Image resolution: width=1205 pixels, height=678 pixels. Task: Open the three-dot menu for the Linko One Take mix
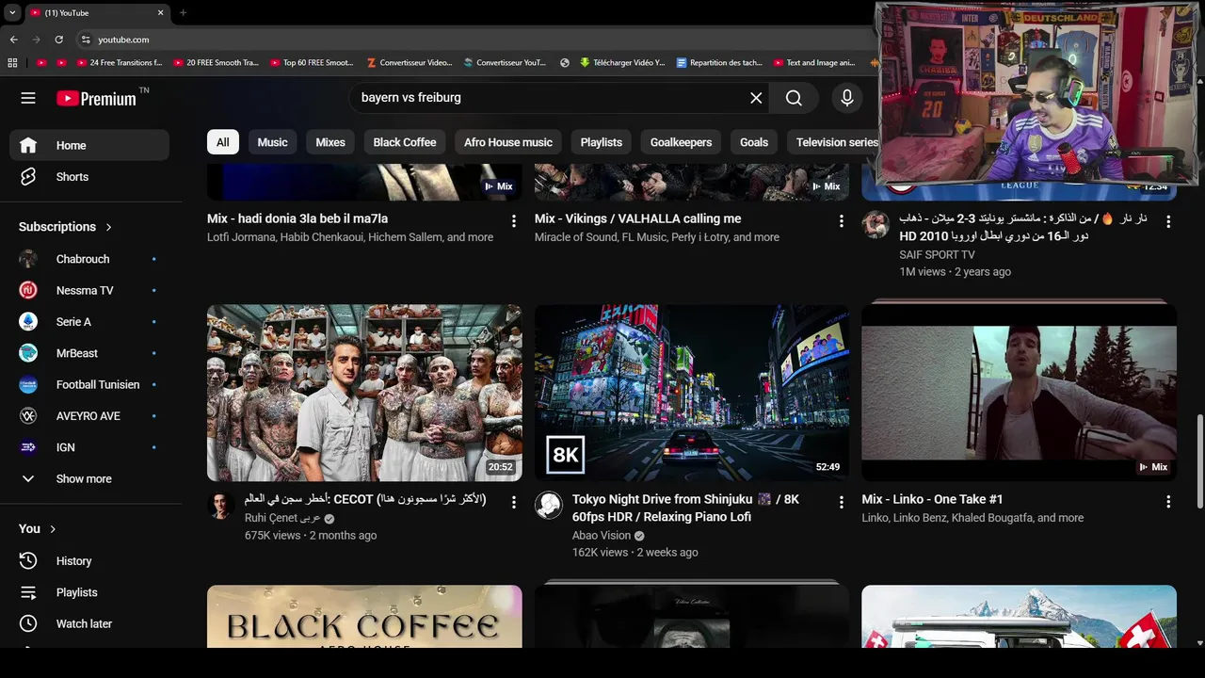pos(1168,503)
